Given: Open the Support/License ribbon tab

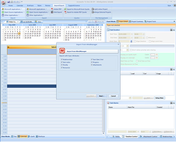Looking at the screenshot, I should tap(74, 6).
